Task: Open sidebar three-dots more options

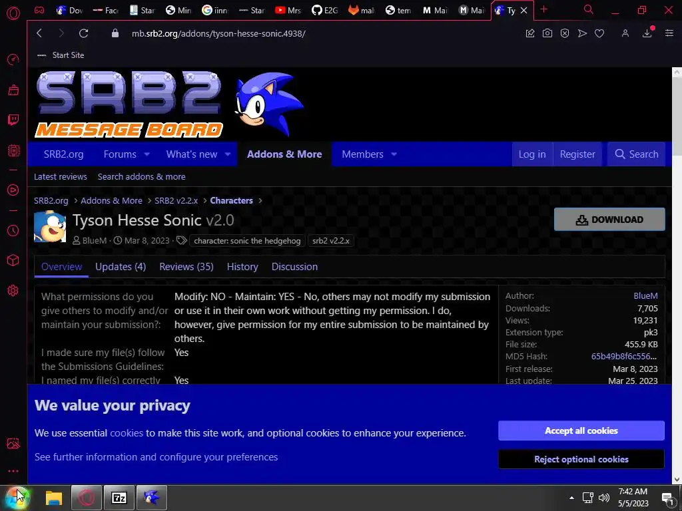Action: (13, 471)
